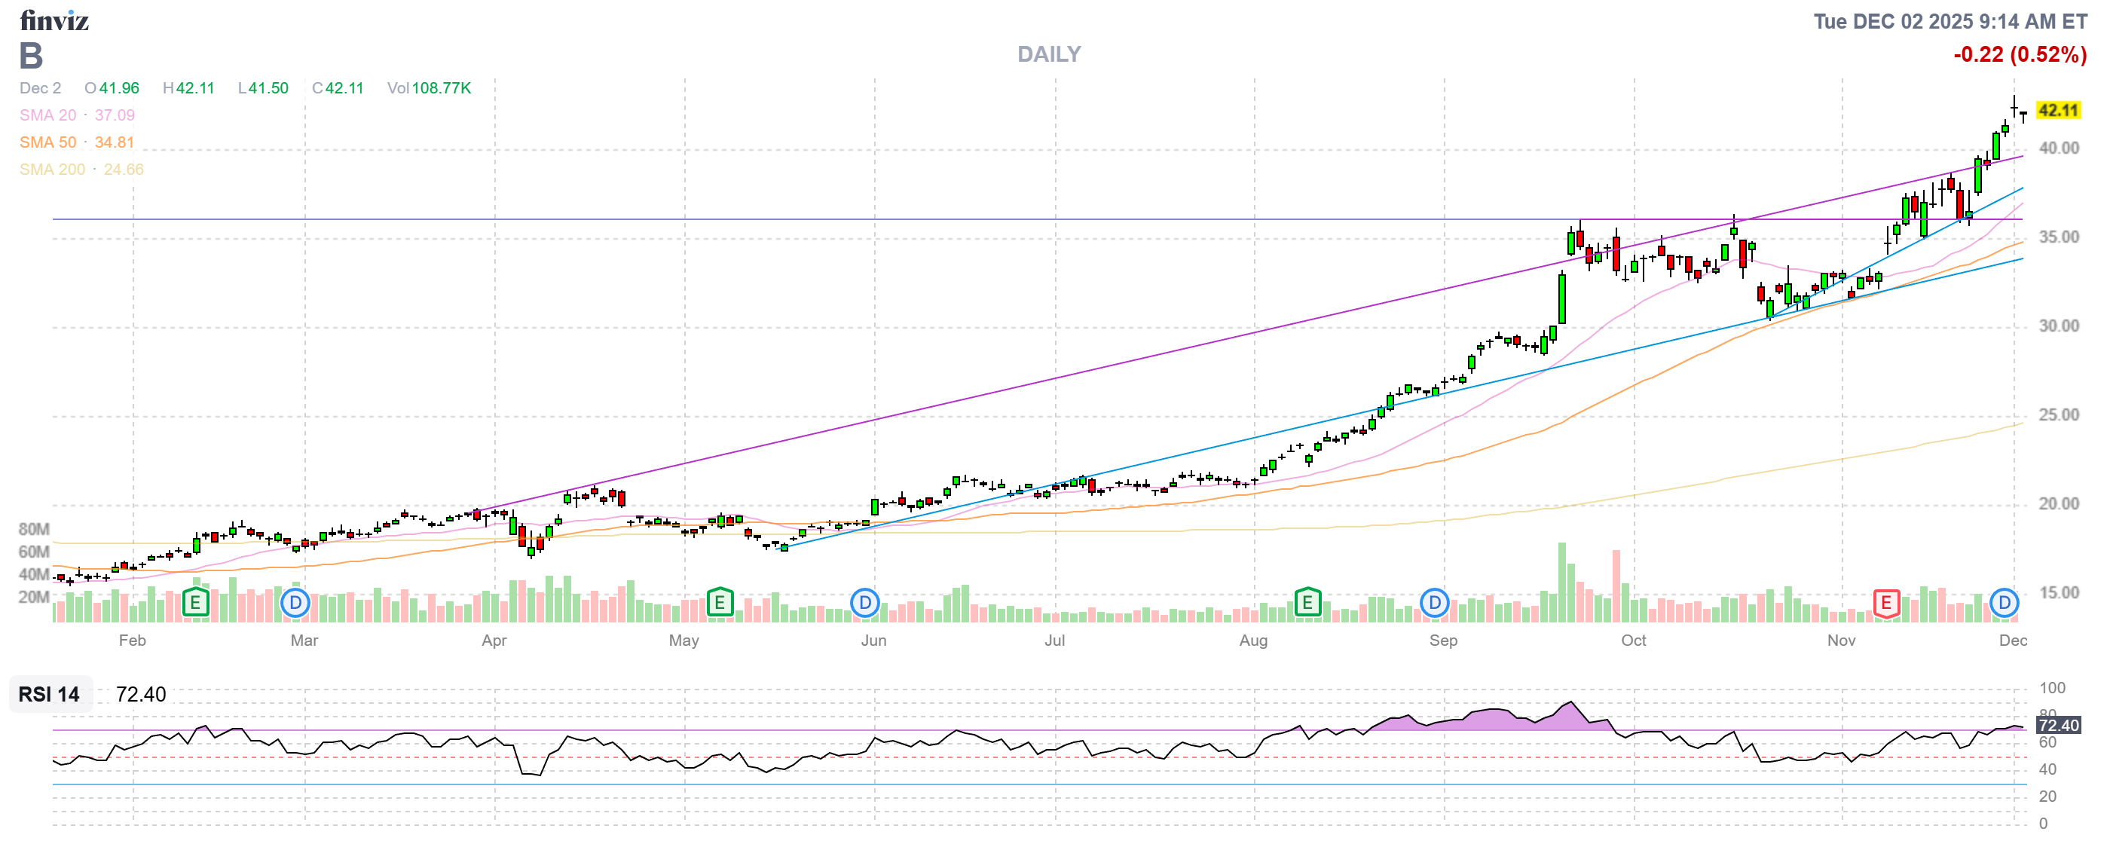Open the finviz homepage via the logo
Image resolution: width=2107 pixels, height=847 pixels.
(54, 21)
